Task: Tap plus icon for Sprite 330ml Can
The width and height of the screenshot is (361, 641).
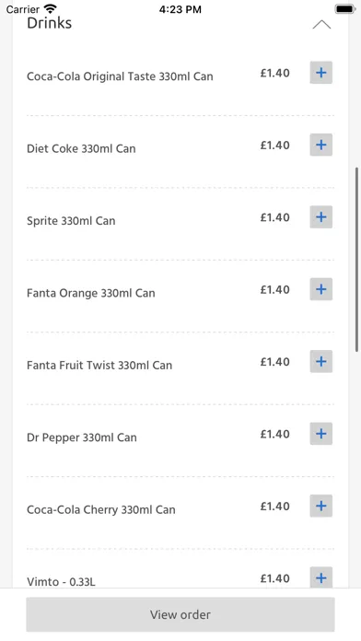Action: click(x=320, y=217)
